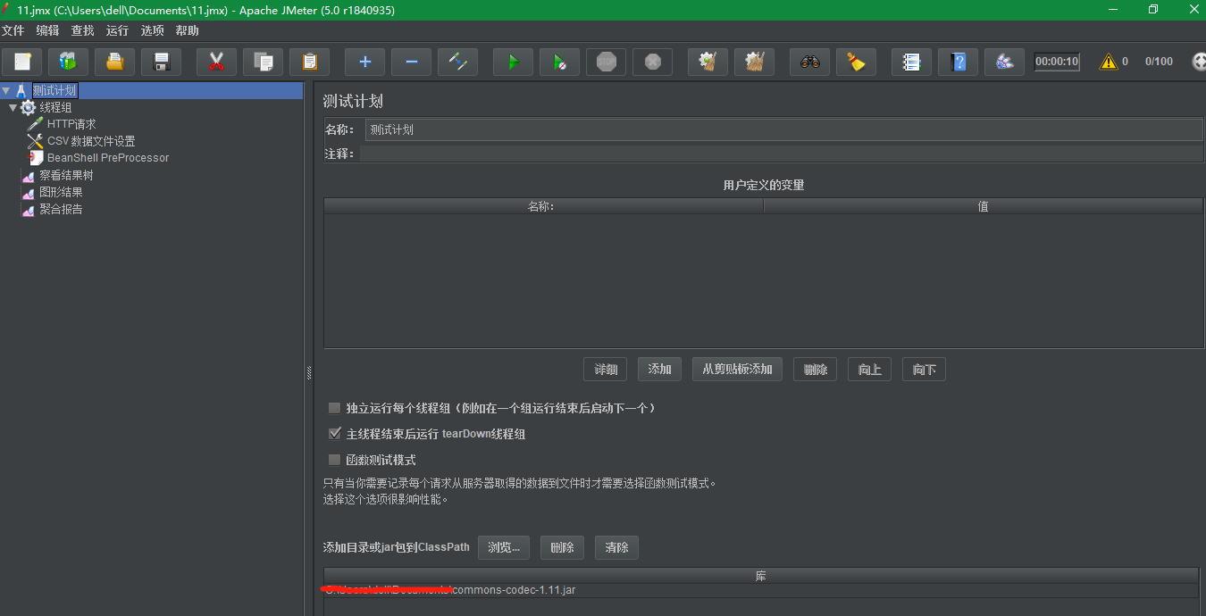
Task: Start test with no pauses icon
Action: [559, 62]
